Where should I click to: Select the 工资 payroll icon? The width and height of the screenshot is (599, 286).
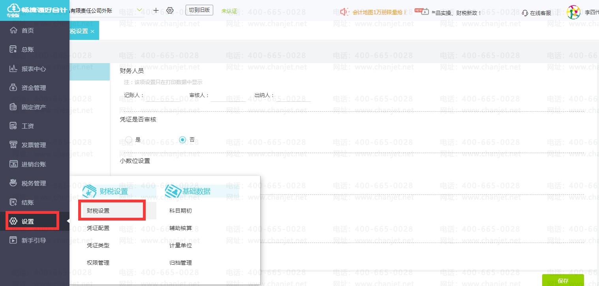pyautogui.click(x=13, y=126)
